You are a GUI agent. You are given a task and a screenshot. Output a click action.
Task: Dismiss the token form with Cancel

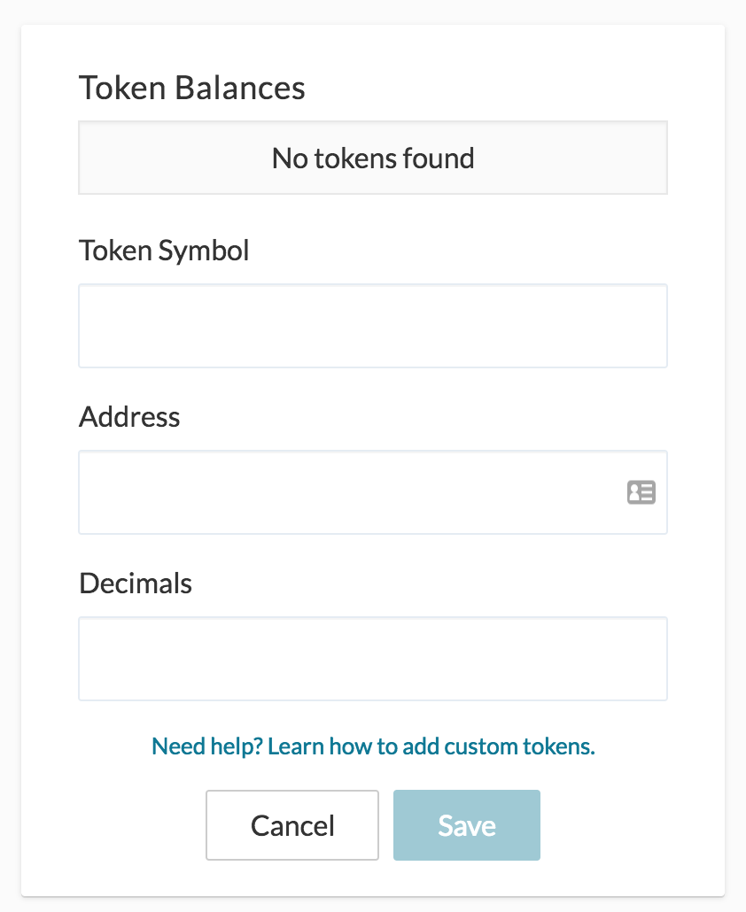pyautogui.click(x=292, y=825)
